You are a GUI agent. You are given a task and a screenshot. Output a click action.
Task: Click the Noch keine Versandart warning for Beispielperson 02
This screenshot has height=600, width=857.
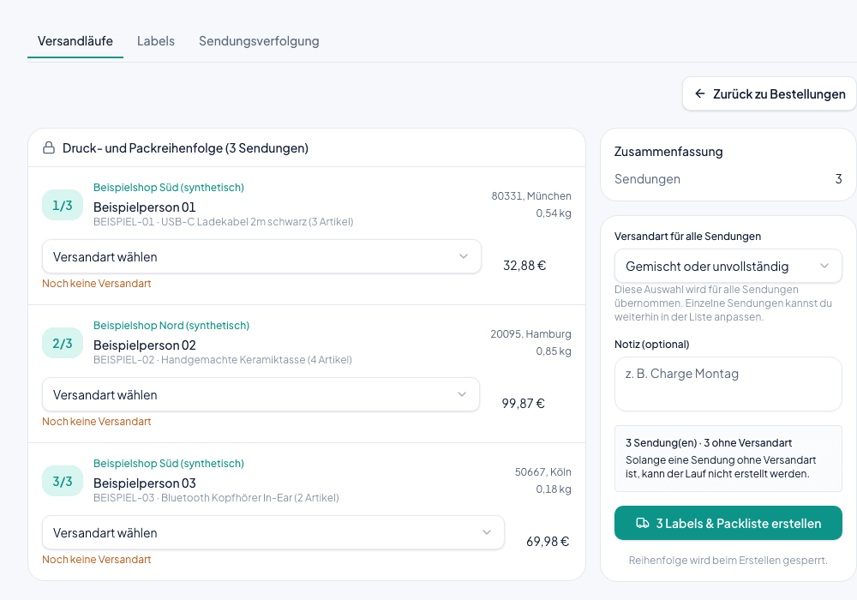[x=97, y=422]
